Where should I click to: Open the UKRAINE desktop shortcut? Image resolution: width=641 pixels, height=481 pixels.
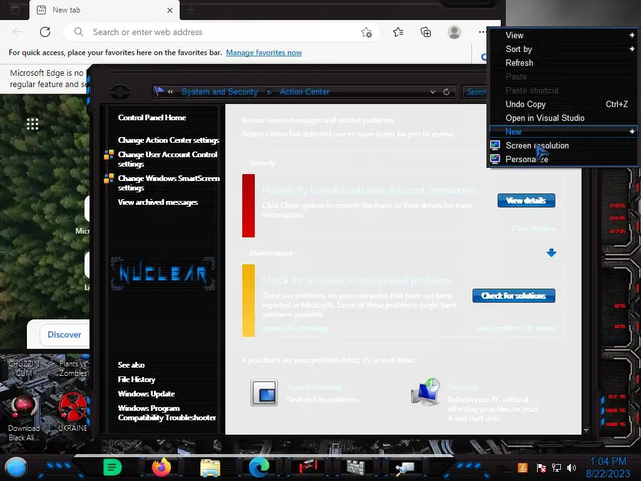[x=73, y=412]
